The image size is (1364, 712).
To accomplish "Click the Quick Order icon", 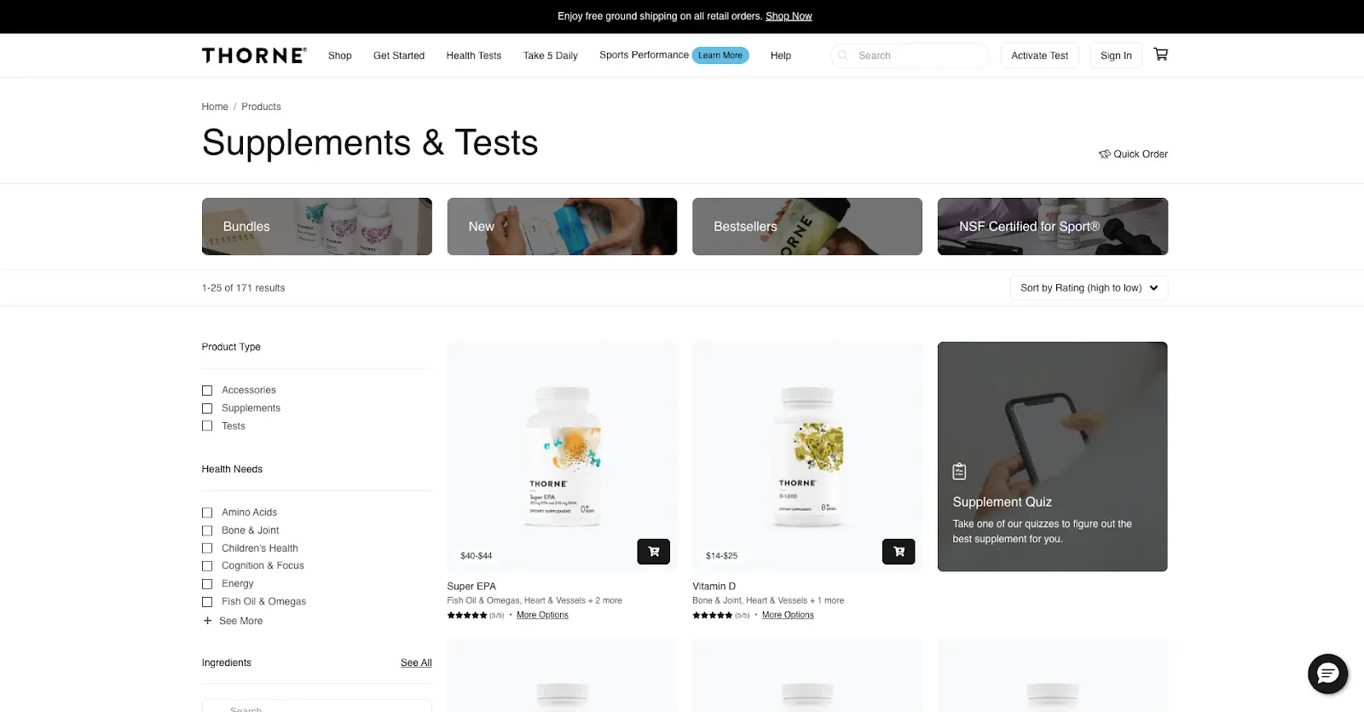I will coord(1104,154).
